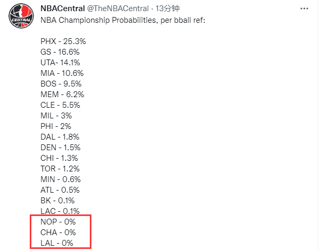Viewport: 320px width, 250px height.
Task: Select the CLE - 5.5% line
Action: pyautogui.click(x=60, y=105)
